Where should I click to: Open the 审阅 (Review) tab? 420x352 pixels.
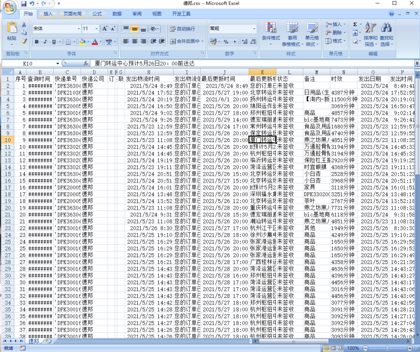click(x=137, y=14)
